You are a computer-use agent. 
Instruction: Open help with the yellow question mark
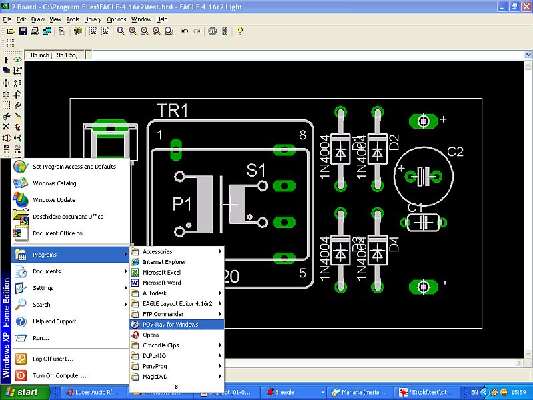pos(240,31)
